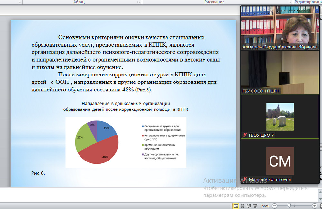Click muted mic icon for ГБОУ ЦРО 7

[245, 135]
